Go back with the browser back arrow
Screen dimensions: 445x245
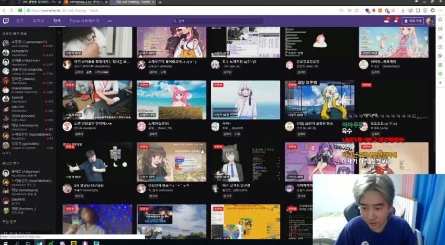click(x=4, y=10)
